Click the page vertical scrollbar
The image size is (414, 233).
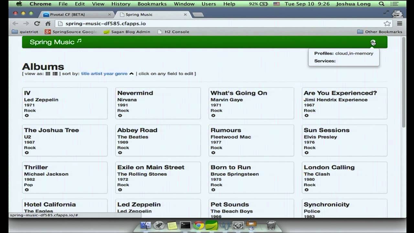403,83
